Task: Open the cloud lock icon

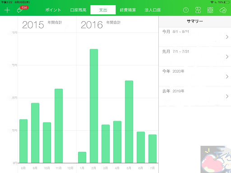Action: 223,10
